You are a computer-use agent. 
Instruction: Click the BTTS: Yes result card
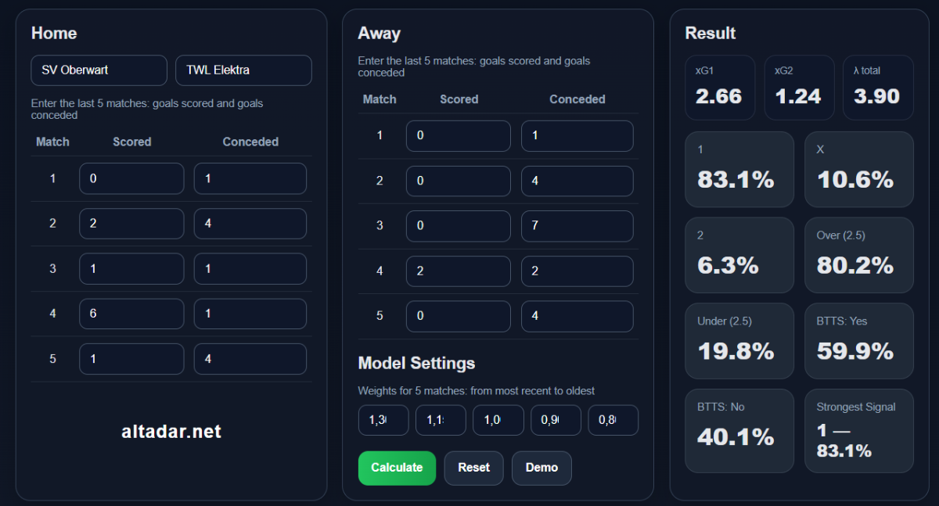[x=858, y=341]
